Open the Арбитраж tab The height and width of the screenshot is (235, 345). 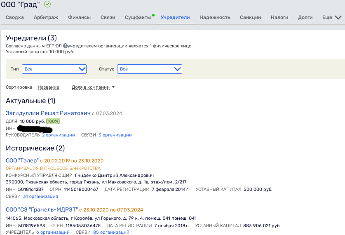click(x=46, y=18)
